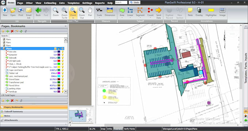This screenshot has width=248, height=131.
Task: Select the Zoom magnifier tool
Action: [x=56, y=12]
